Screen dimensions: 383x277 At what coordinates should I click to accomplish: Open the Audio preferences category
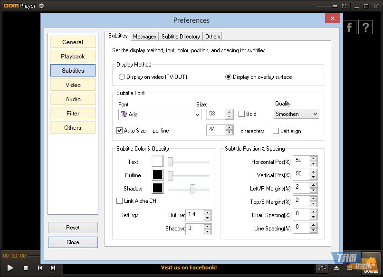73,99
